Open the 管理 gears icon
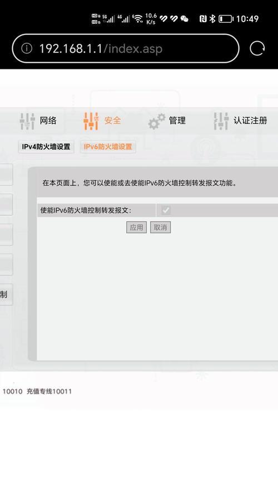Screen dimensions: 278x482 [157, 121]
